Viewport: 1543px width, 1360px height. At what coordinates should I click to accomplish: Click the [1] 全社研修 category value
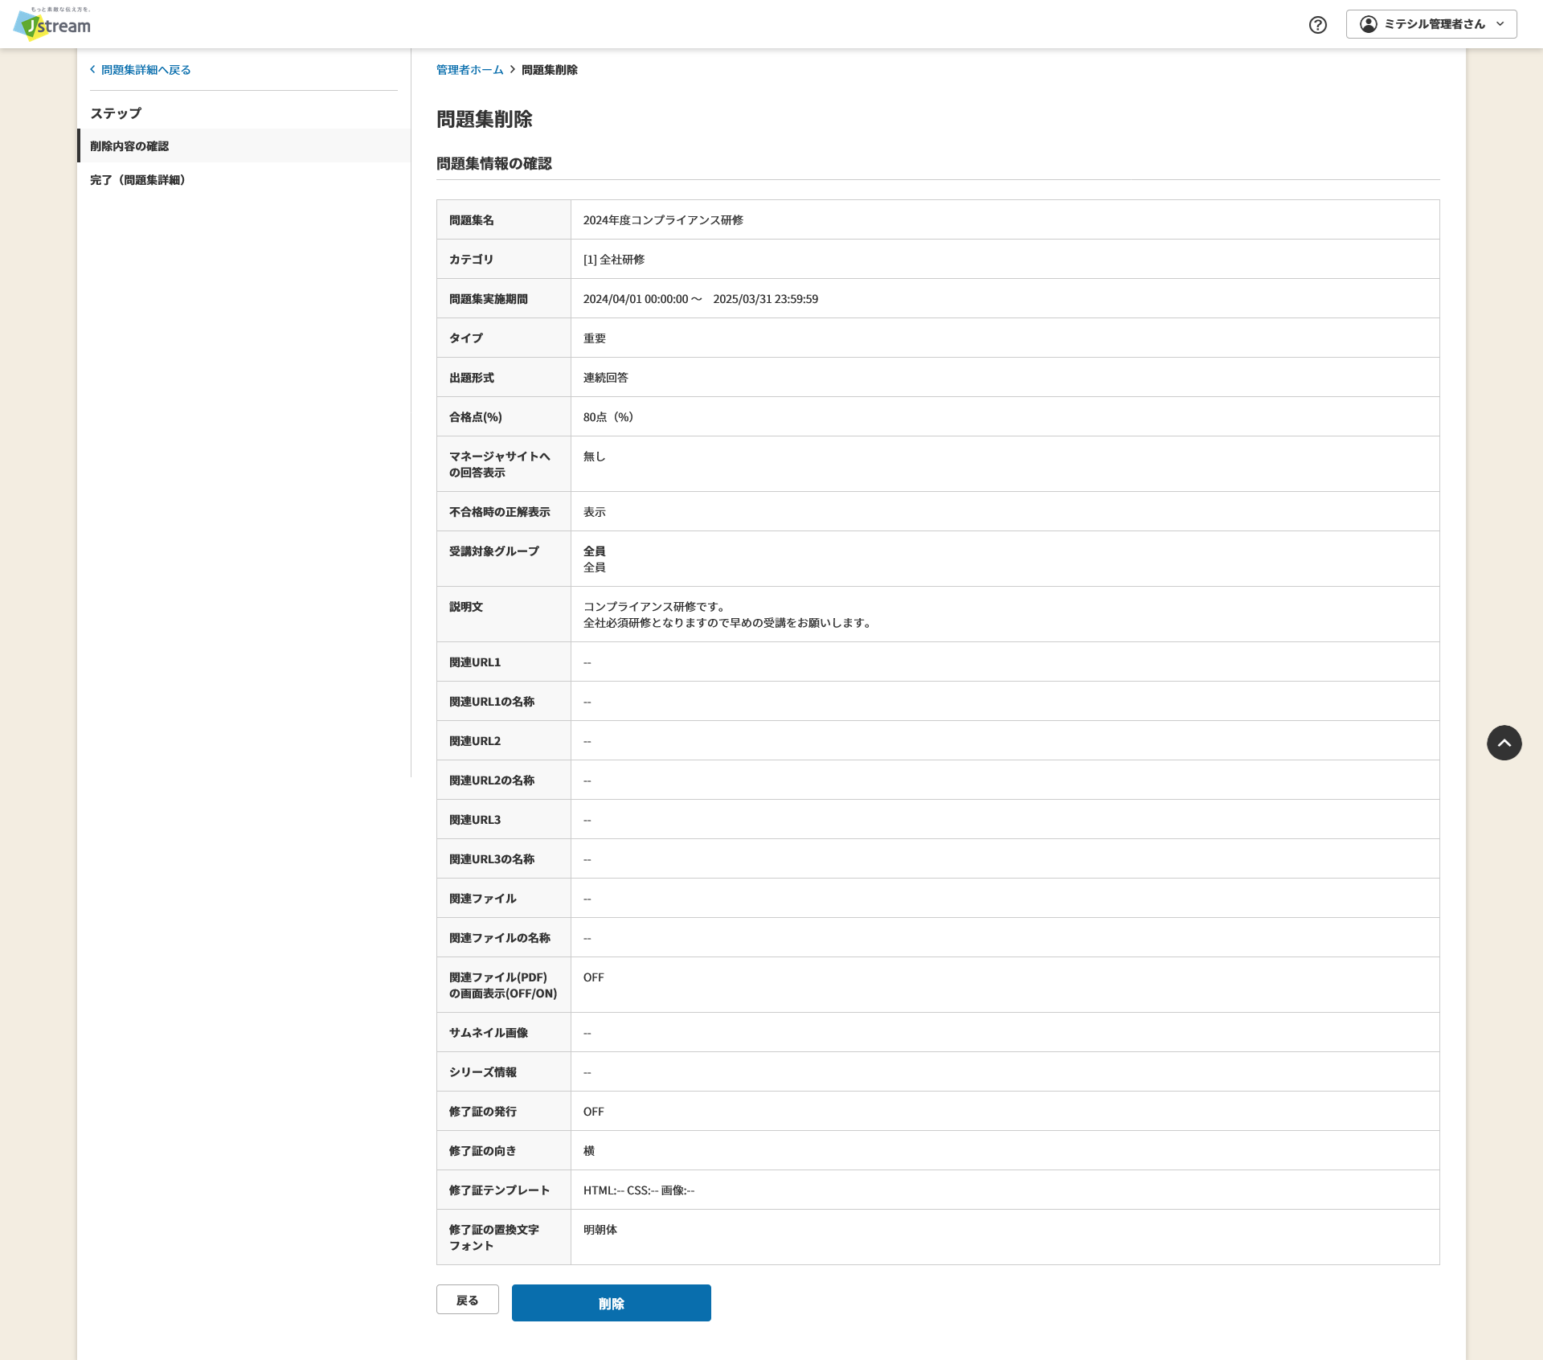point(614,260)
